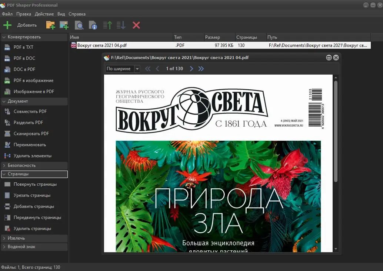Open the PDF preview magnifier icon
The width and height of the screenshot is (383, 271).
pyautogui.click(x=79, y=25)
